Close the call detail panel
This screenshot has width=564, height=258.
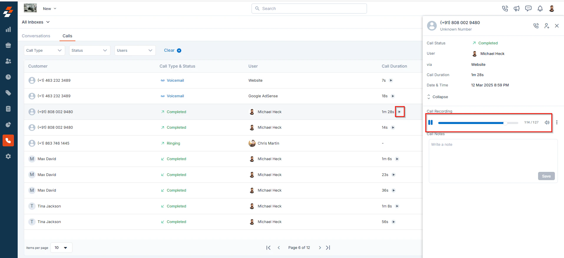click(557, 26)
